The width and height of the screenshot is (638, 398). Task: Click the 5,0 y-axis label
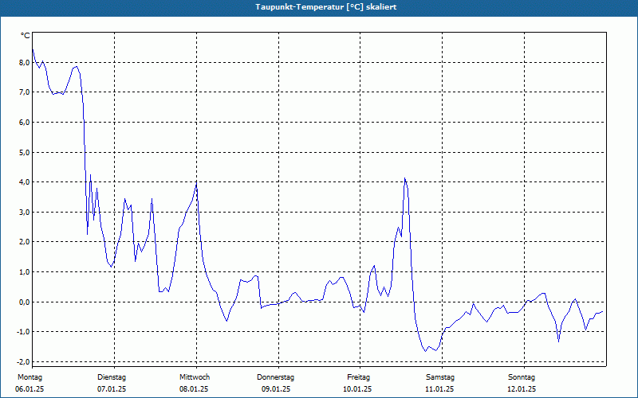tap(25, 152)
